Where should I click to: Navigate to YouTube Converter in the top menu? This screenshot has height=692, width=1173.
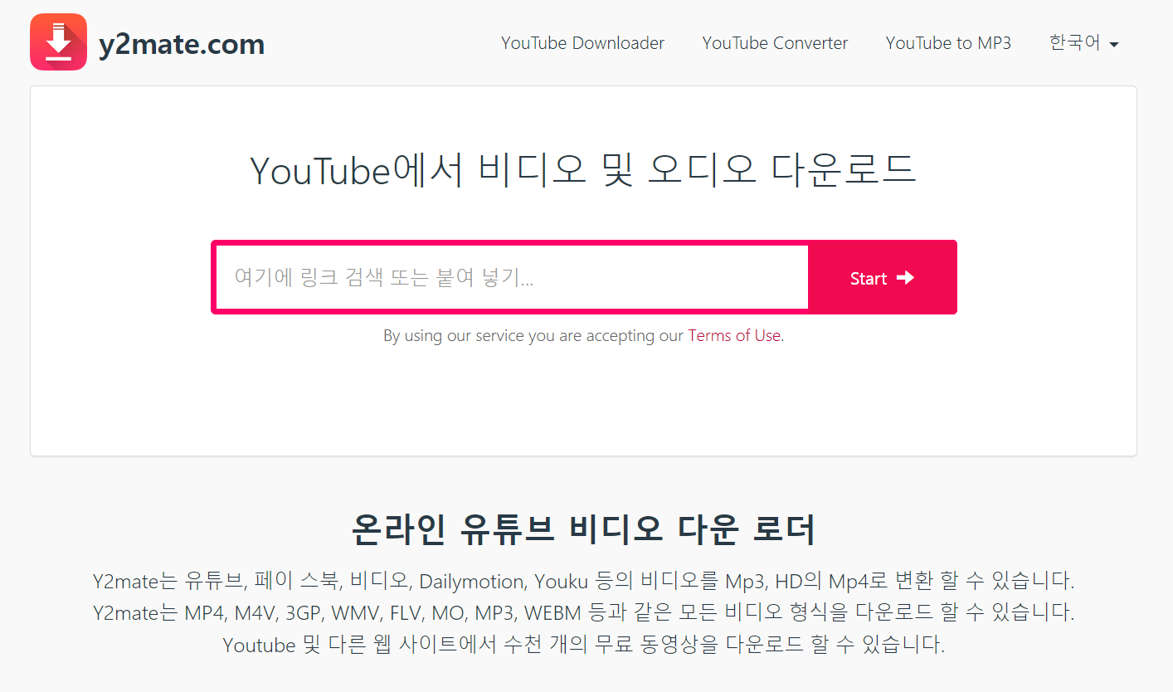tap(775, 42)
